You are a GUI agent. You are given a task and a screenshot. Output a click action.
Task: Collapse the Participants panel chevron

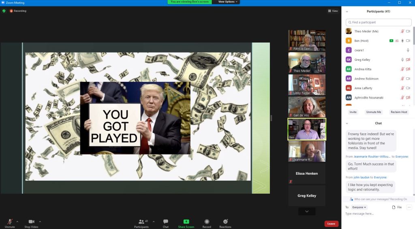(347, 11)
